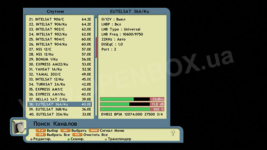Click the satellite dish icon

pyautogui.click(x=19, y=127)
